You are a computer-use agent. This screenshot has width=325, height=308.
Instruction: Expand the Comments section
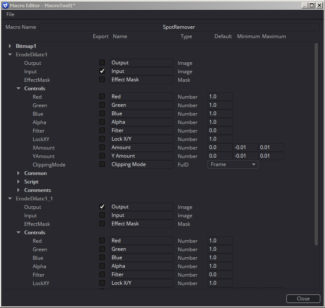(19, 190)
